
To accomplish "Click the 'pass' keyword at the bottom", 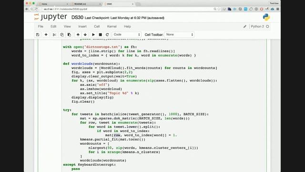I will (76, 169).
